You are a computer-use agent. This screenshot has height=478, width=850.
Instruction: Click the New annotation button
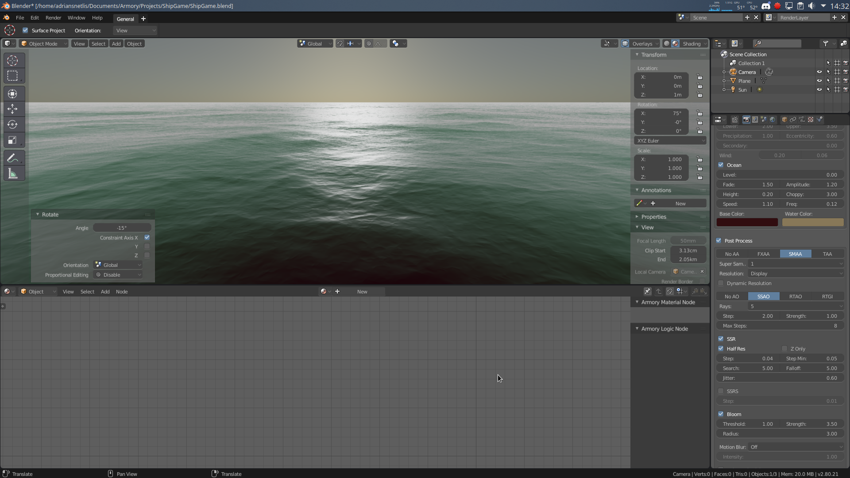[680, 203]
